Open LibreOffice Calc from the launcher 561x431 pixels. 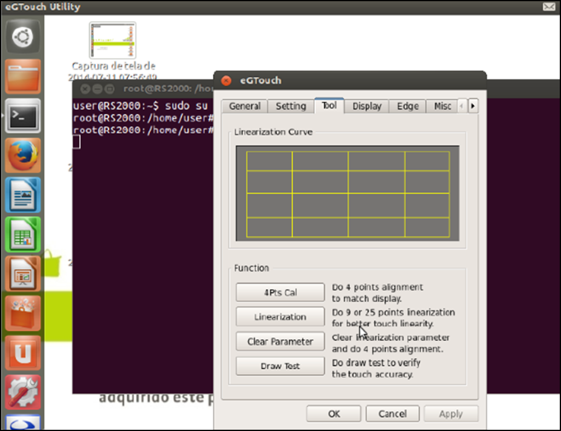pos(23,234)
